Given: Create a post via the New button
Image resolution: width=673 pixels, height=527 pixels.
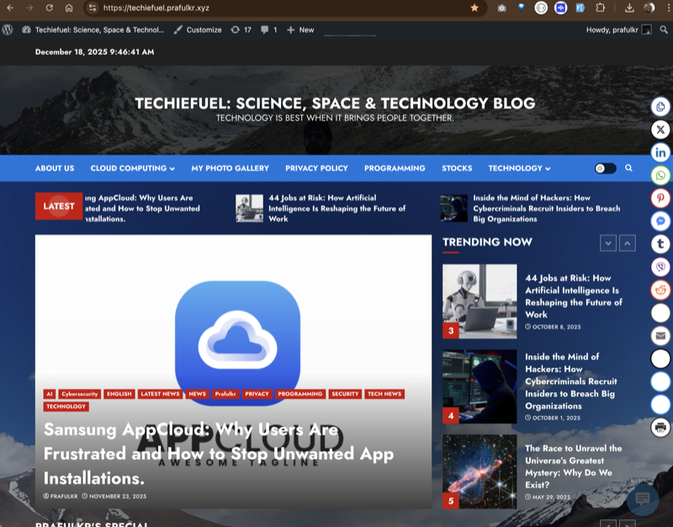Looking at the screenshot, I should coord(300,29).
